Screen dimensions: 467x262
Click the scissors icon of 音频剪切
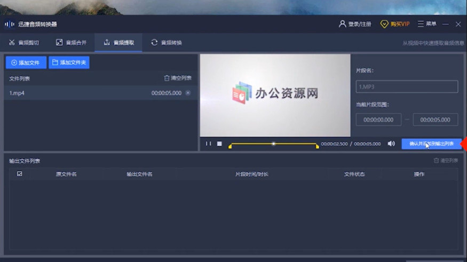[12, 43]
